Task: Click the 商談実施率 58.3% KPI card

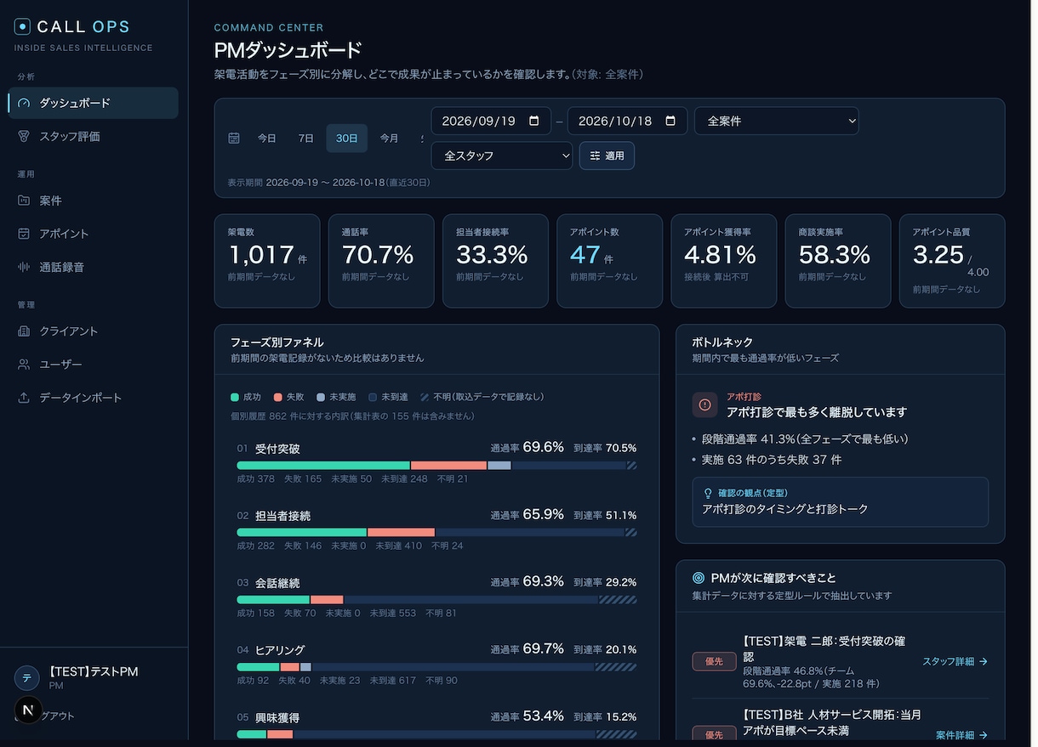Action: 838,260
